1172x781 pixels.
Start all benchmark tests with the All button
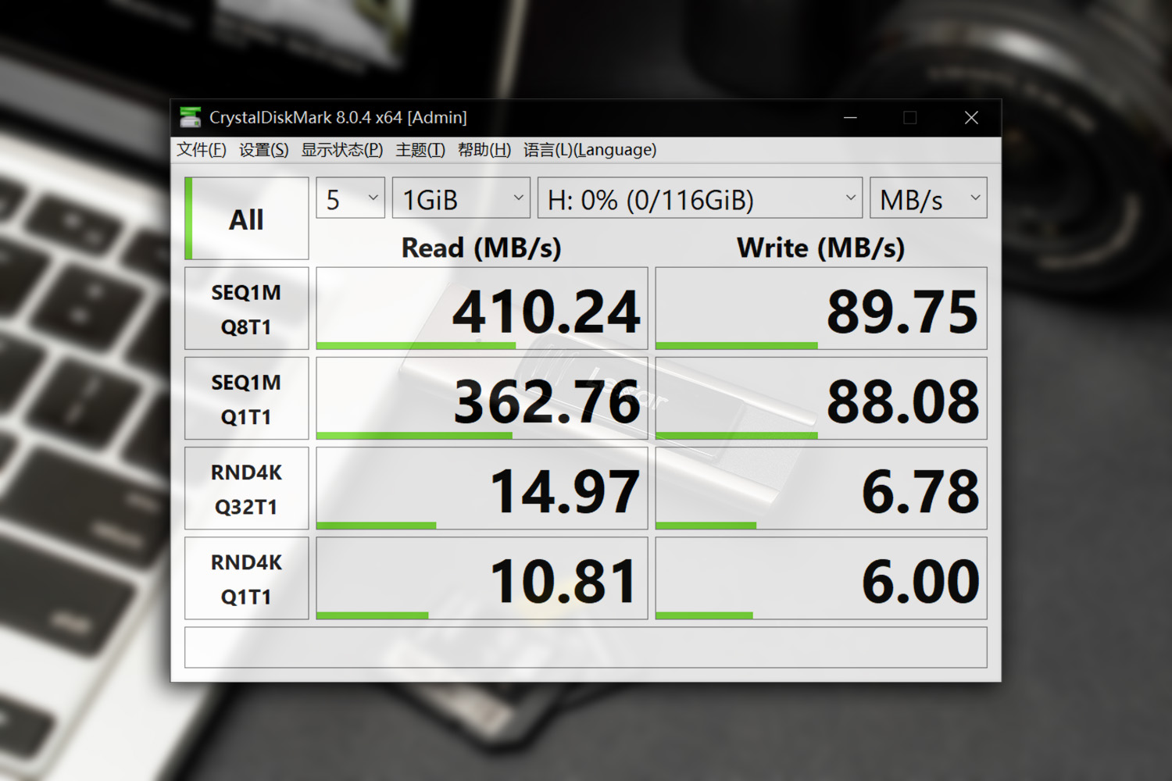[x=246, y=219]
